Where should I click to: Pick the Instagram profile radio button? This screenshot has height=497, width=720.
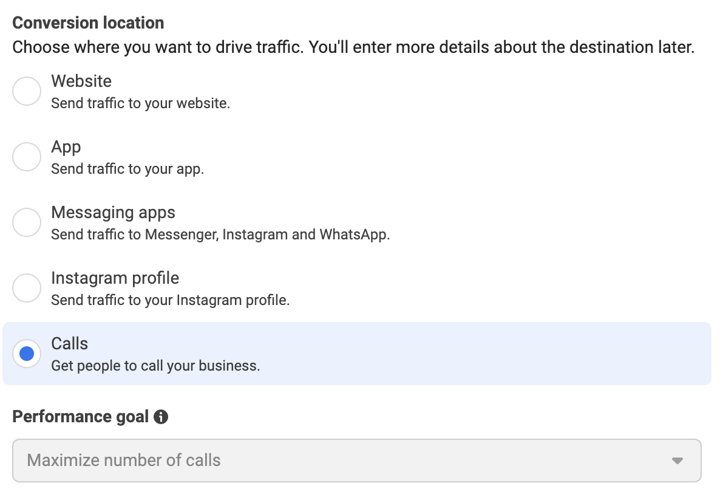(x=27, y=288)
